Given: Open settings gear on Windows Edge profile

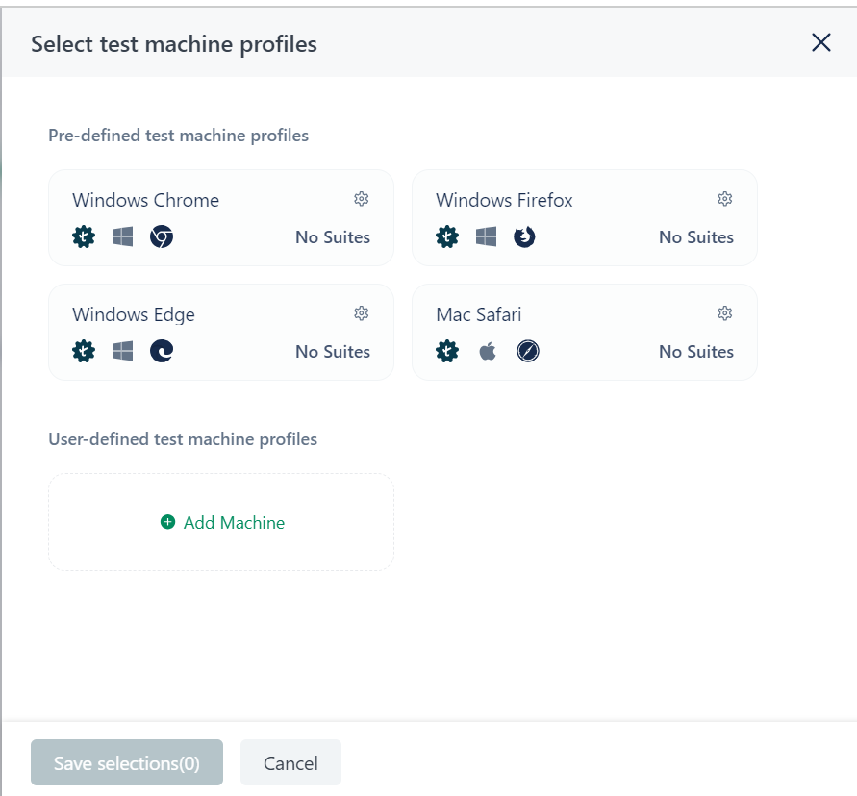Looking at the screenshot, I should coord(362,313).
